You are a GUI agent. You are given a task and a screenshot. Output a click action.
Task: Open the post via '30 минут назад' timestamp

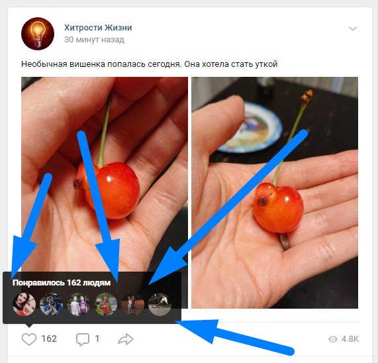pos(94,40)
